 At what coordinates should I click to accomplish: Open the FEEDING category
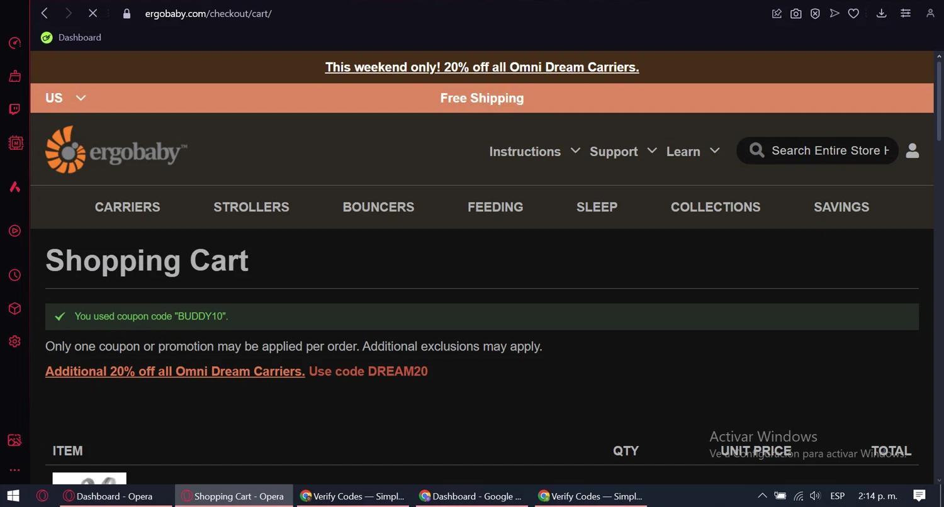(495, 207)
